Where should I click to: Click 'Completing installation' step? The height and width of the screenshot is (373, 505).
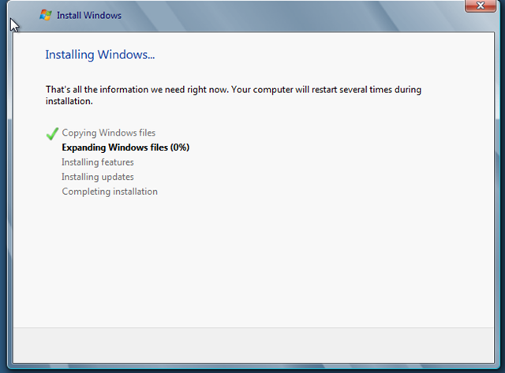click(x=110, y=192)
